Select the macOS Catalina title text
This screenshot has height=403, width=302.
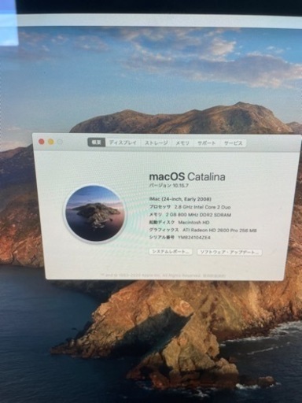[187, 176]
